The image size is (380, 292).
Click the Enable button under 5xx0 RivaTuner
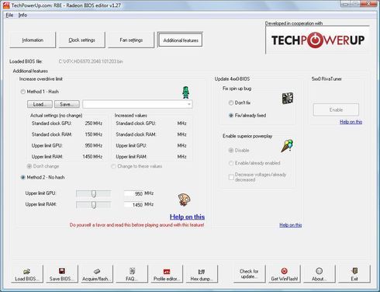336,109
